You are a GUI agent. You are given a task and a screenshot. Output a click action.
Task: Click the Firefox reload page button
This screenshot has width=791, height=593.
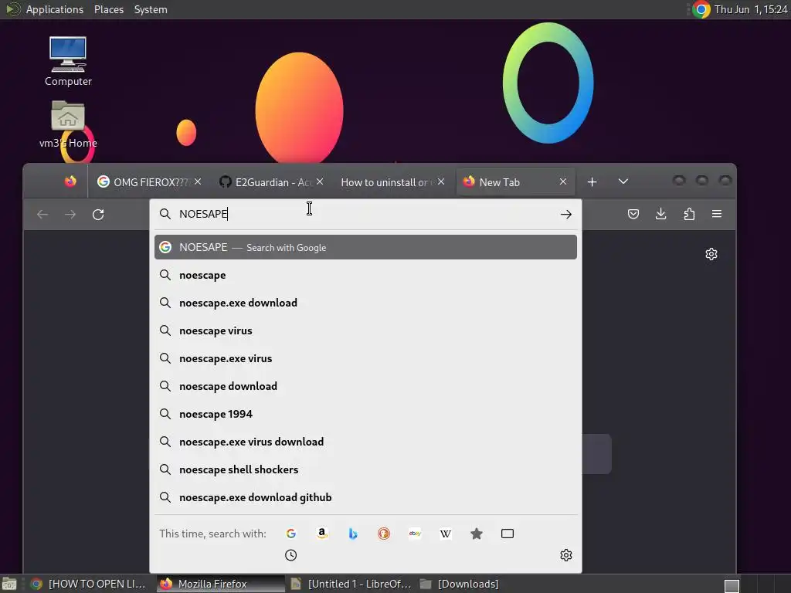(x=98, y=215)
